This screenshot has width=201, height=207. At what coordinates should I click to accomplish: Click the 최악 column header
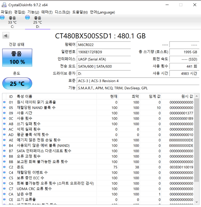pos(129,96)
